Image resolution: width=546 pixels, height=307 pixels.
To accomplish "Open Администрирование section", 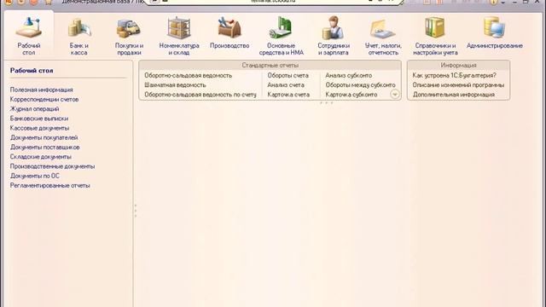I will point(495,32).
